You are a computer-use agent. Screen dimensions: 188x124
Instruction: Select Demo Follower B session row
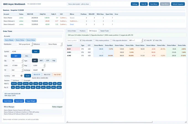[x=94, y=24]
